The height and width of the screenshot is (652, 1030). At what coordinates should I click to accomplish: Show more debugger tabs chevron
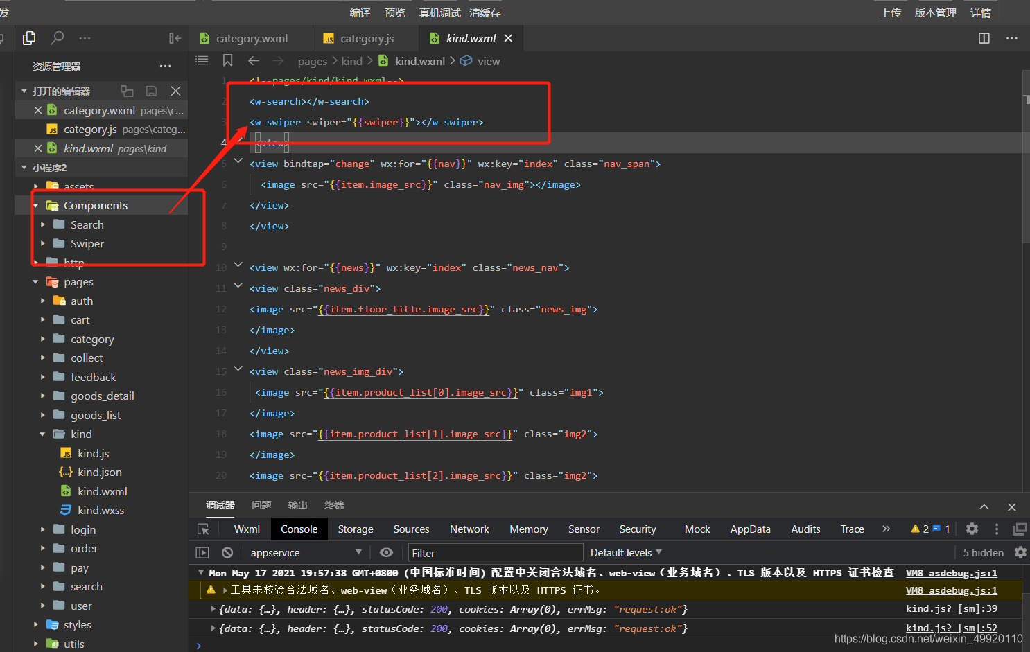[886, 529]
